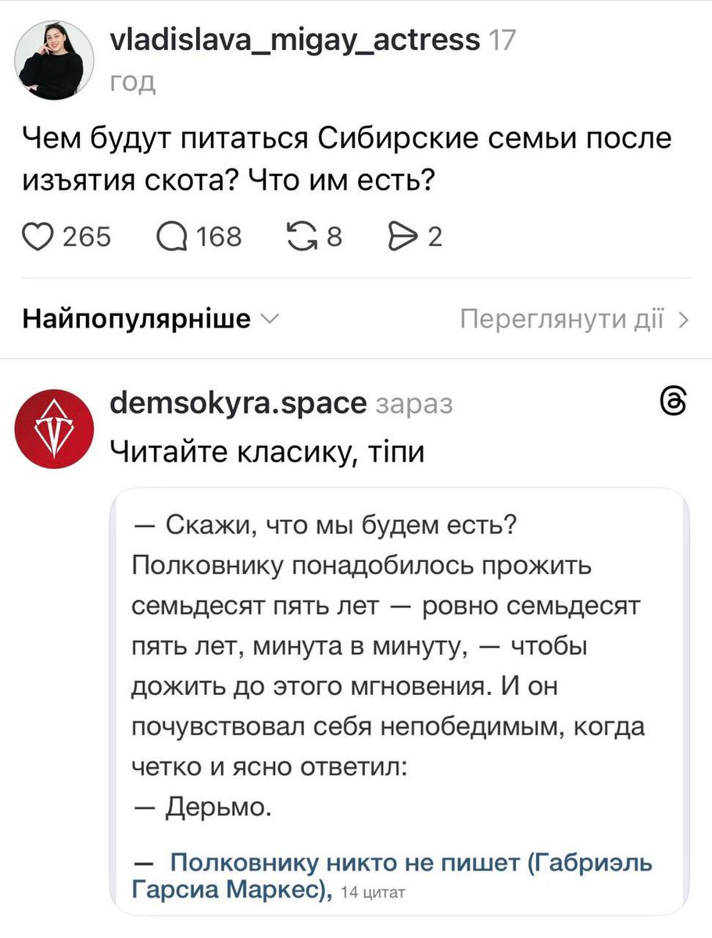View the 265 likes count
This screenshot has height=938, width=712.
tap(86, 235)
